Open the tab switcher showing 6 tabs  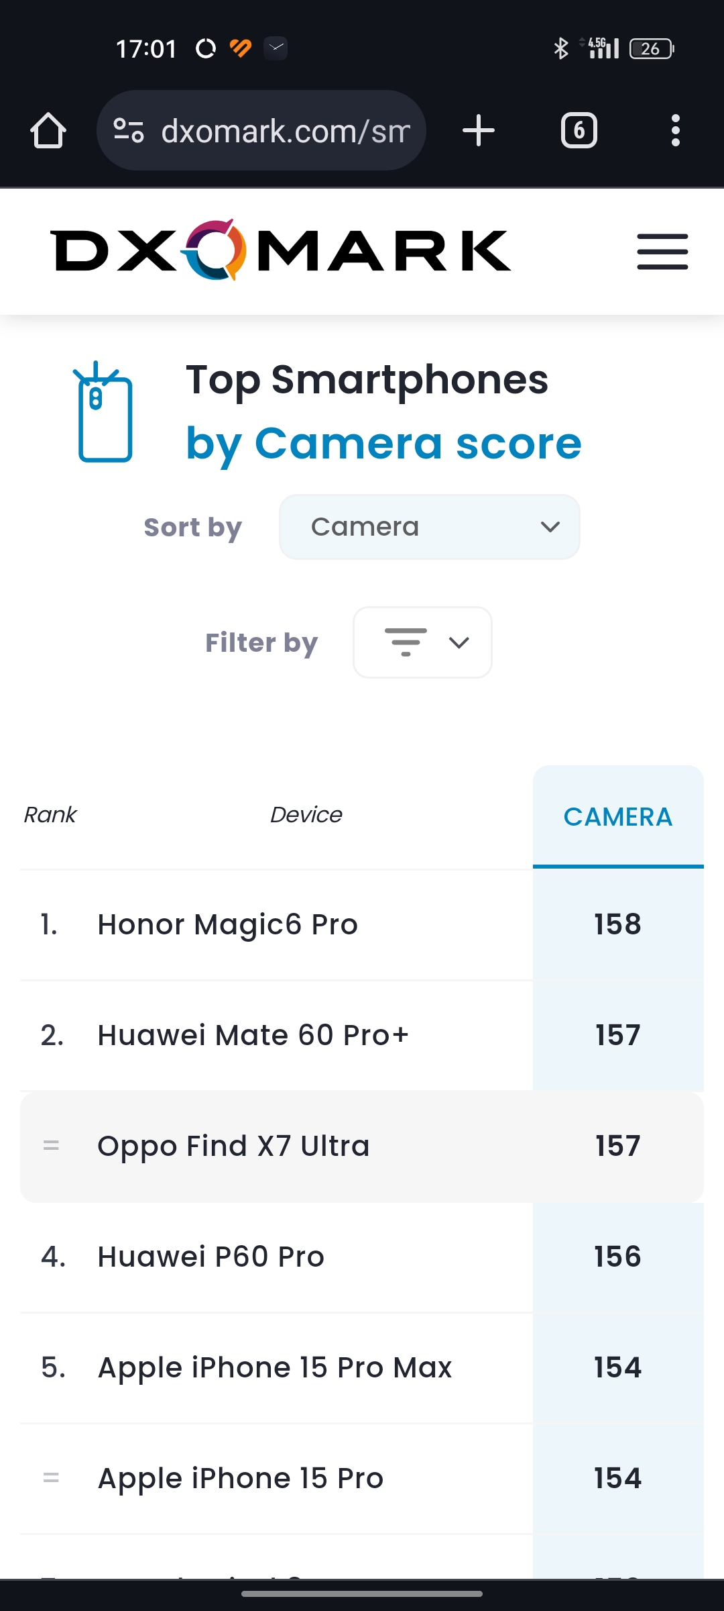[x=579, y=130]
